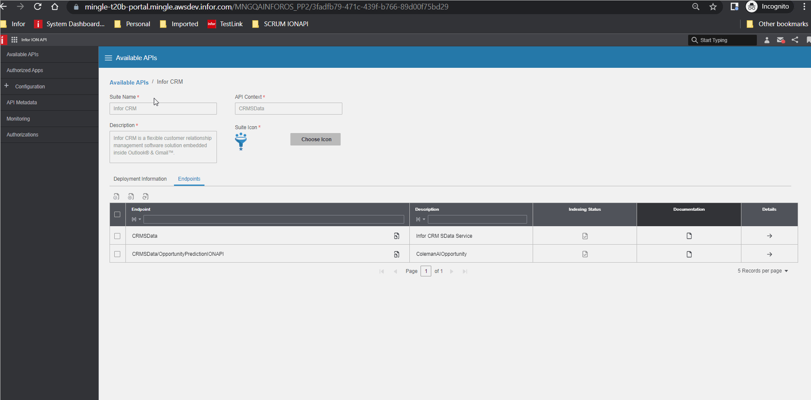Open the System Dashboard bookmark

70,24
